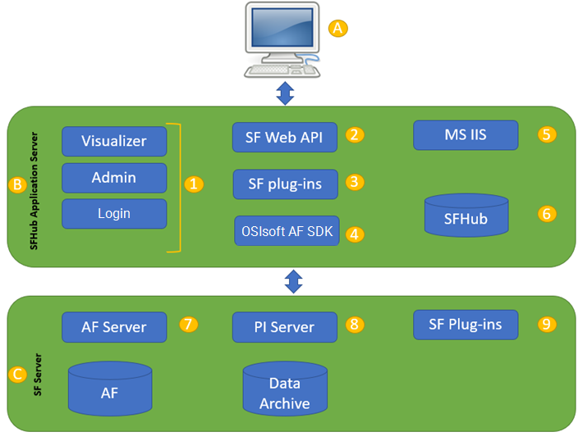Screen dimensions: 583x441
Task: Select the MS IIS box
Action: click(466, 135)
